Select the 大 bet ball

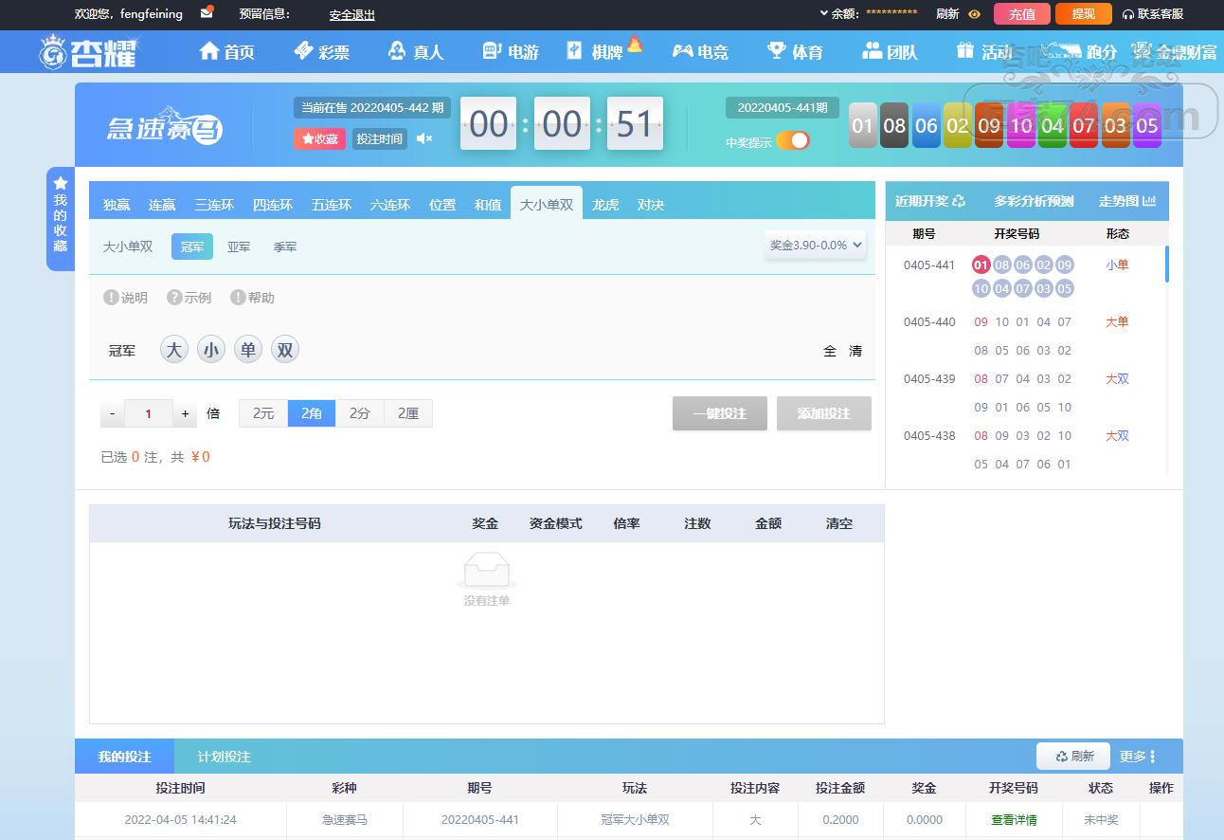[x=174, y=350]
